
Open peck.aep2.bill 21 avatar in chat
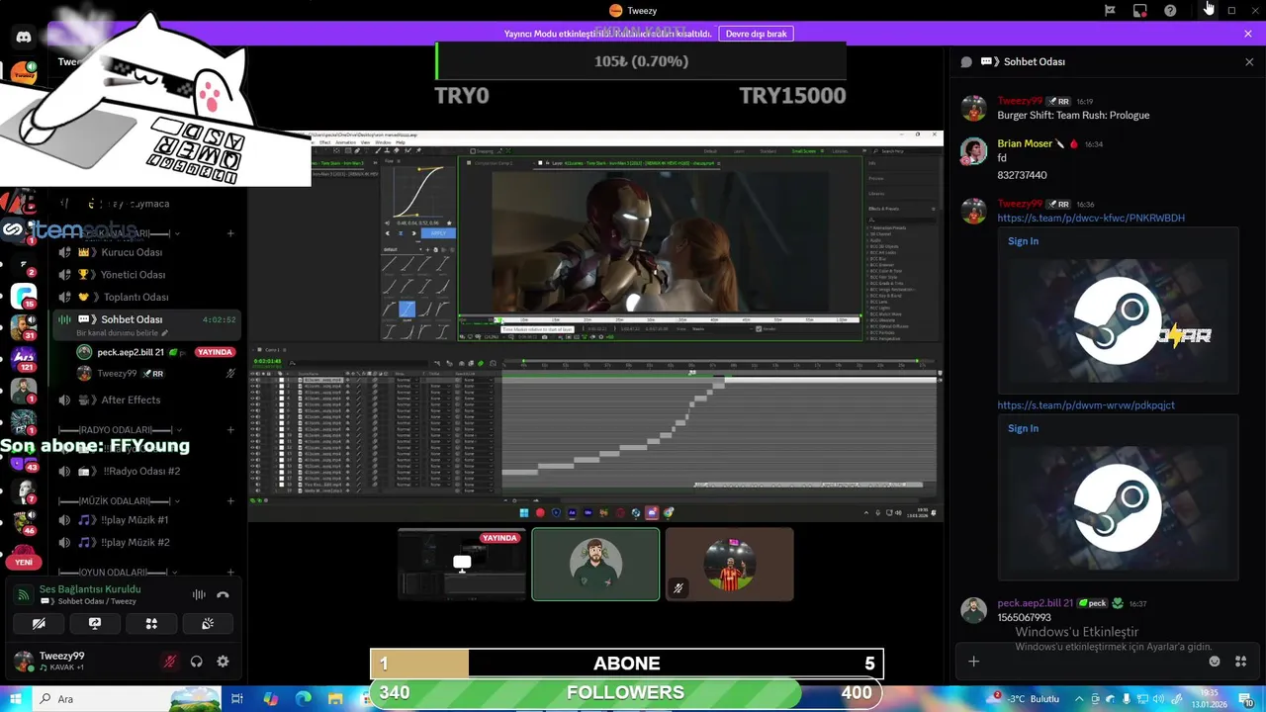pos(974,610)
